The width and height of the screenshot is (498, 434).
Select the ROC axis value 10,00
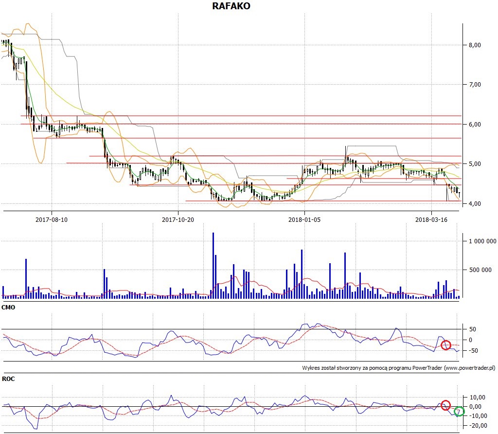478,397
